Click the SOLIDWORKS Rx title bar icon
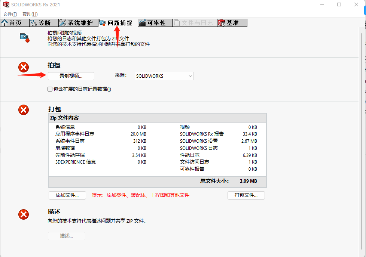 6,4
